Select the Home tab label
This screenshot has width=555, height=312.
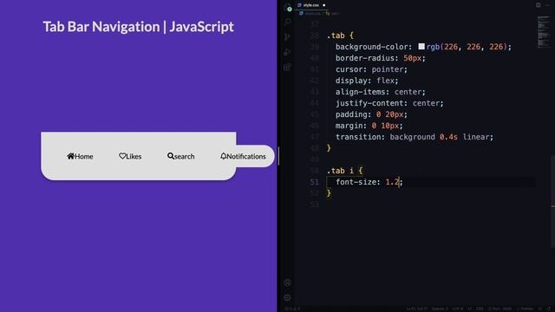click(x=84, y=156)
